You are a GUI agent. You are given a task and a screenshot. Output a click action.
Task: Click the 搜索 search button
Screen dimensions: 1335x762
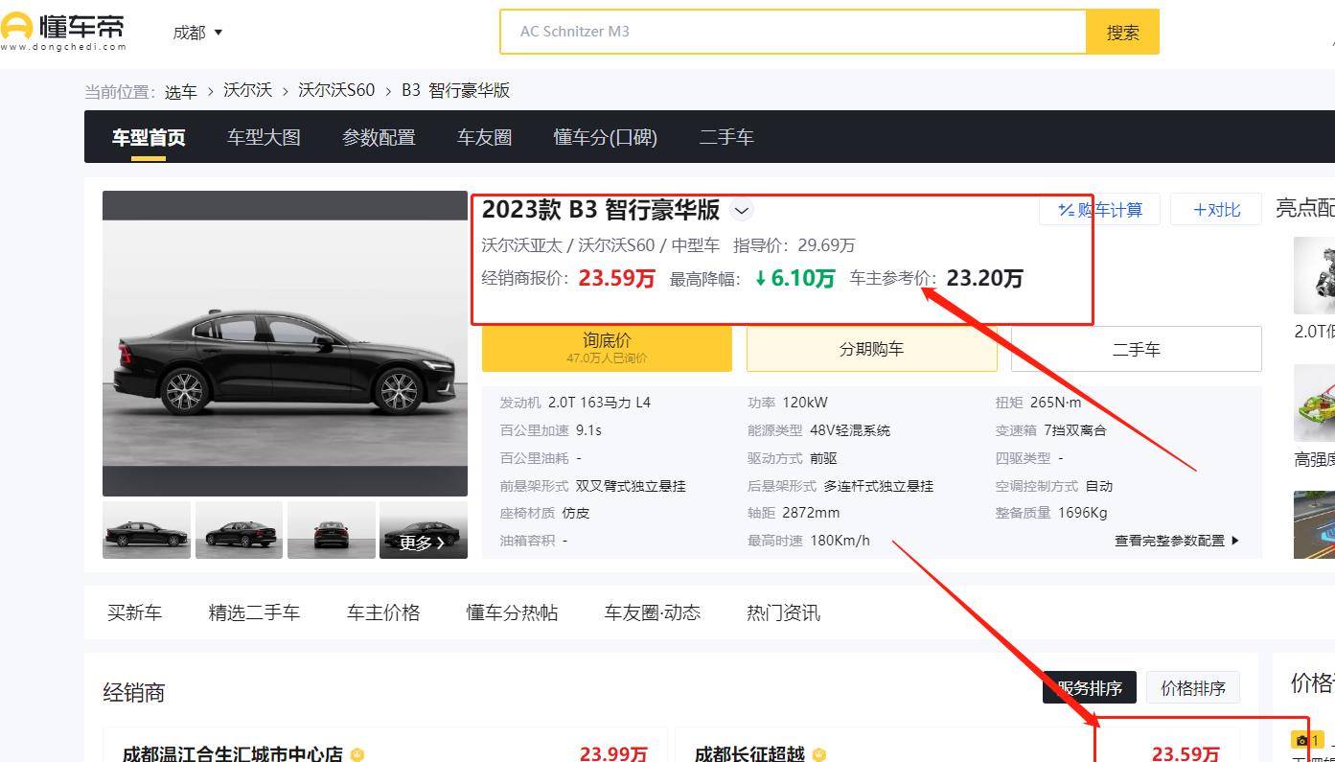coord(1122,32)
